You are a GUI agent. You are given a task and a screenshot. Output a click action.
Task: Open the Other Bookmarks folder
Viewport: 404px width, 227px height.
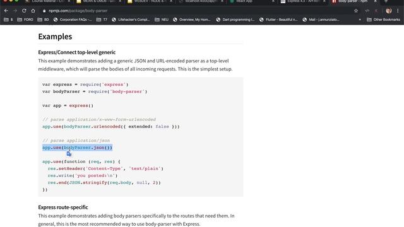(x=383, y=20)
